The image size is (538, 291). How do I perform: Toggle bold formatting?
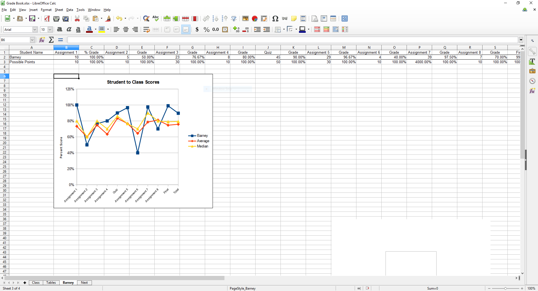(59, 30)
